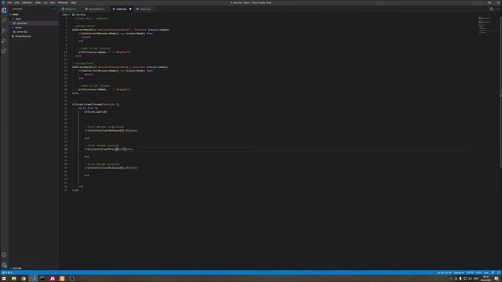Open File Explorer from taskbar
502x282 pixels.
tap(14, 279)
